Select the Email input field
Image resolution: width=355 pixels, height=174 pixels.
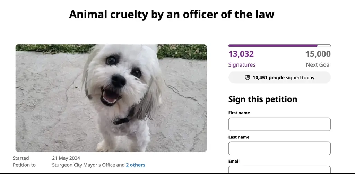coord(279,170)
